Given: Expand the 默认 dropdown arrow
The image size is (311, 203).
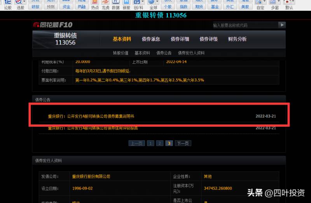Looking at the screenshot, I should 293,2.
